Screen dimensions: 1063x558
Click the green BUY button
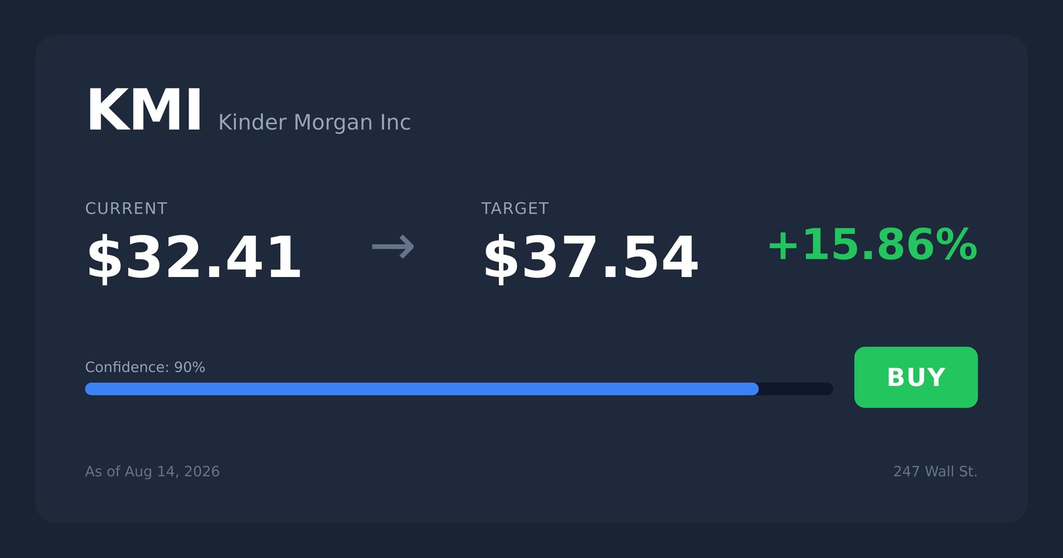(916, 377)
